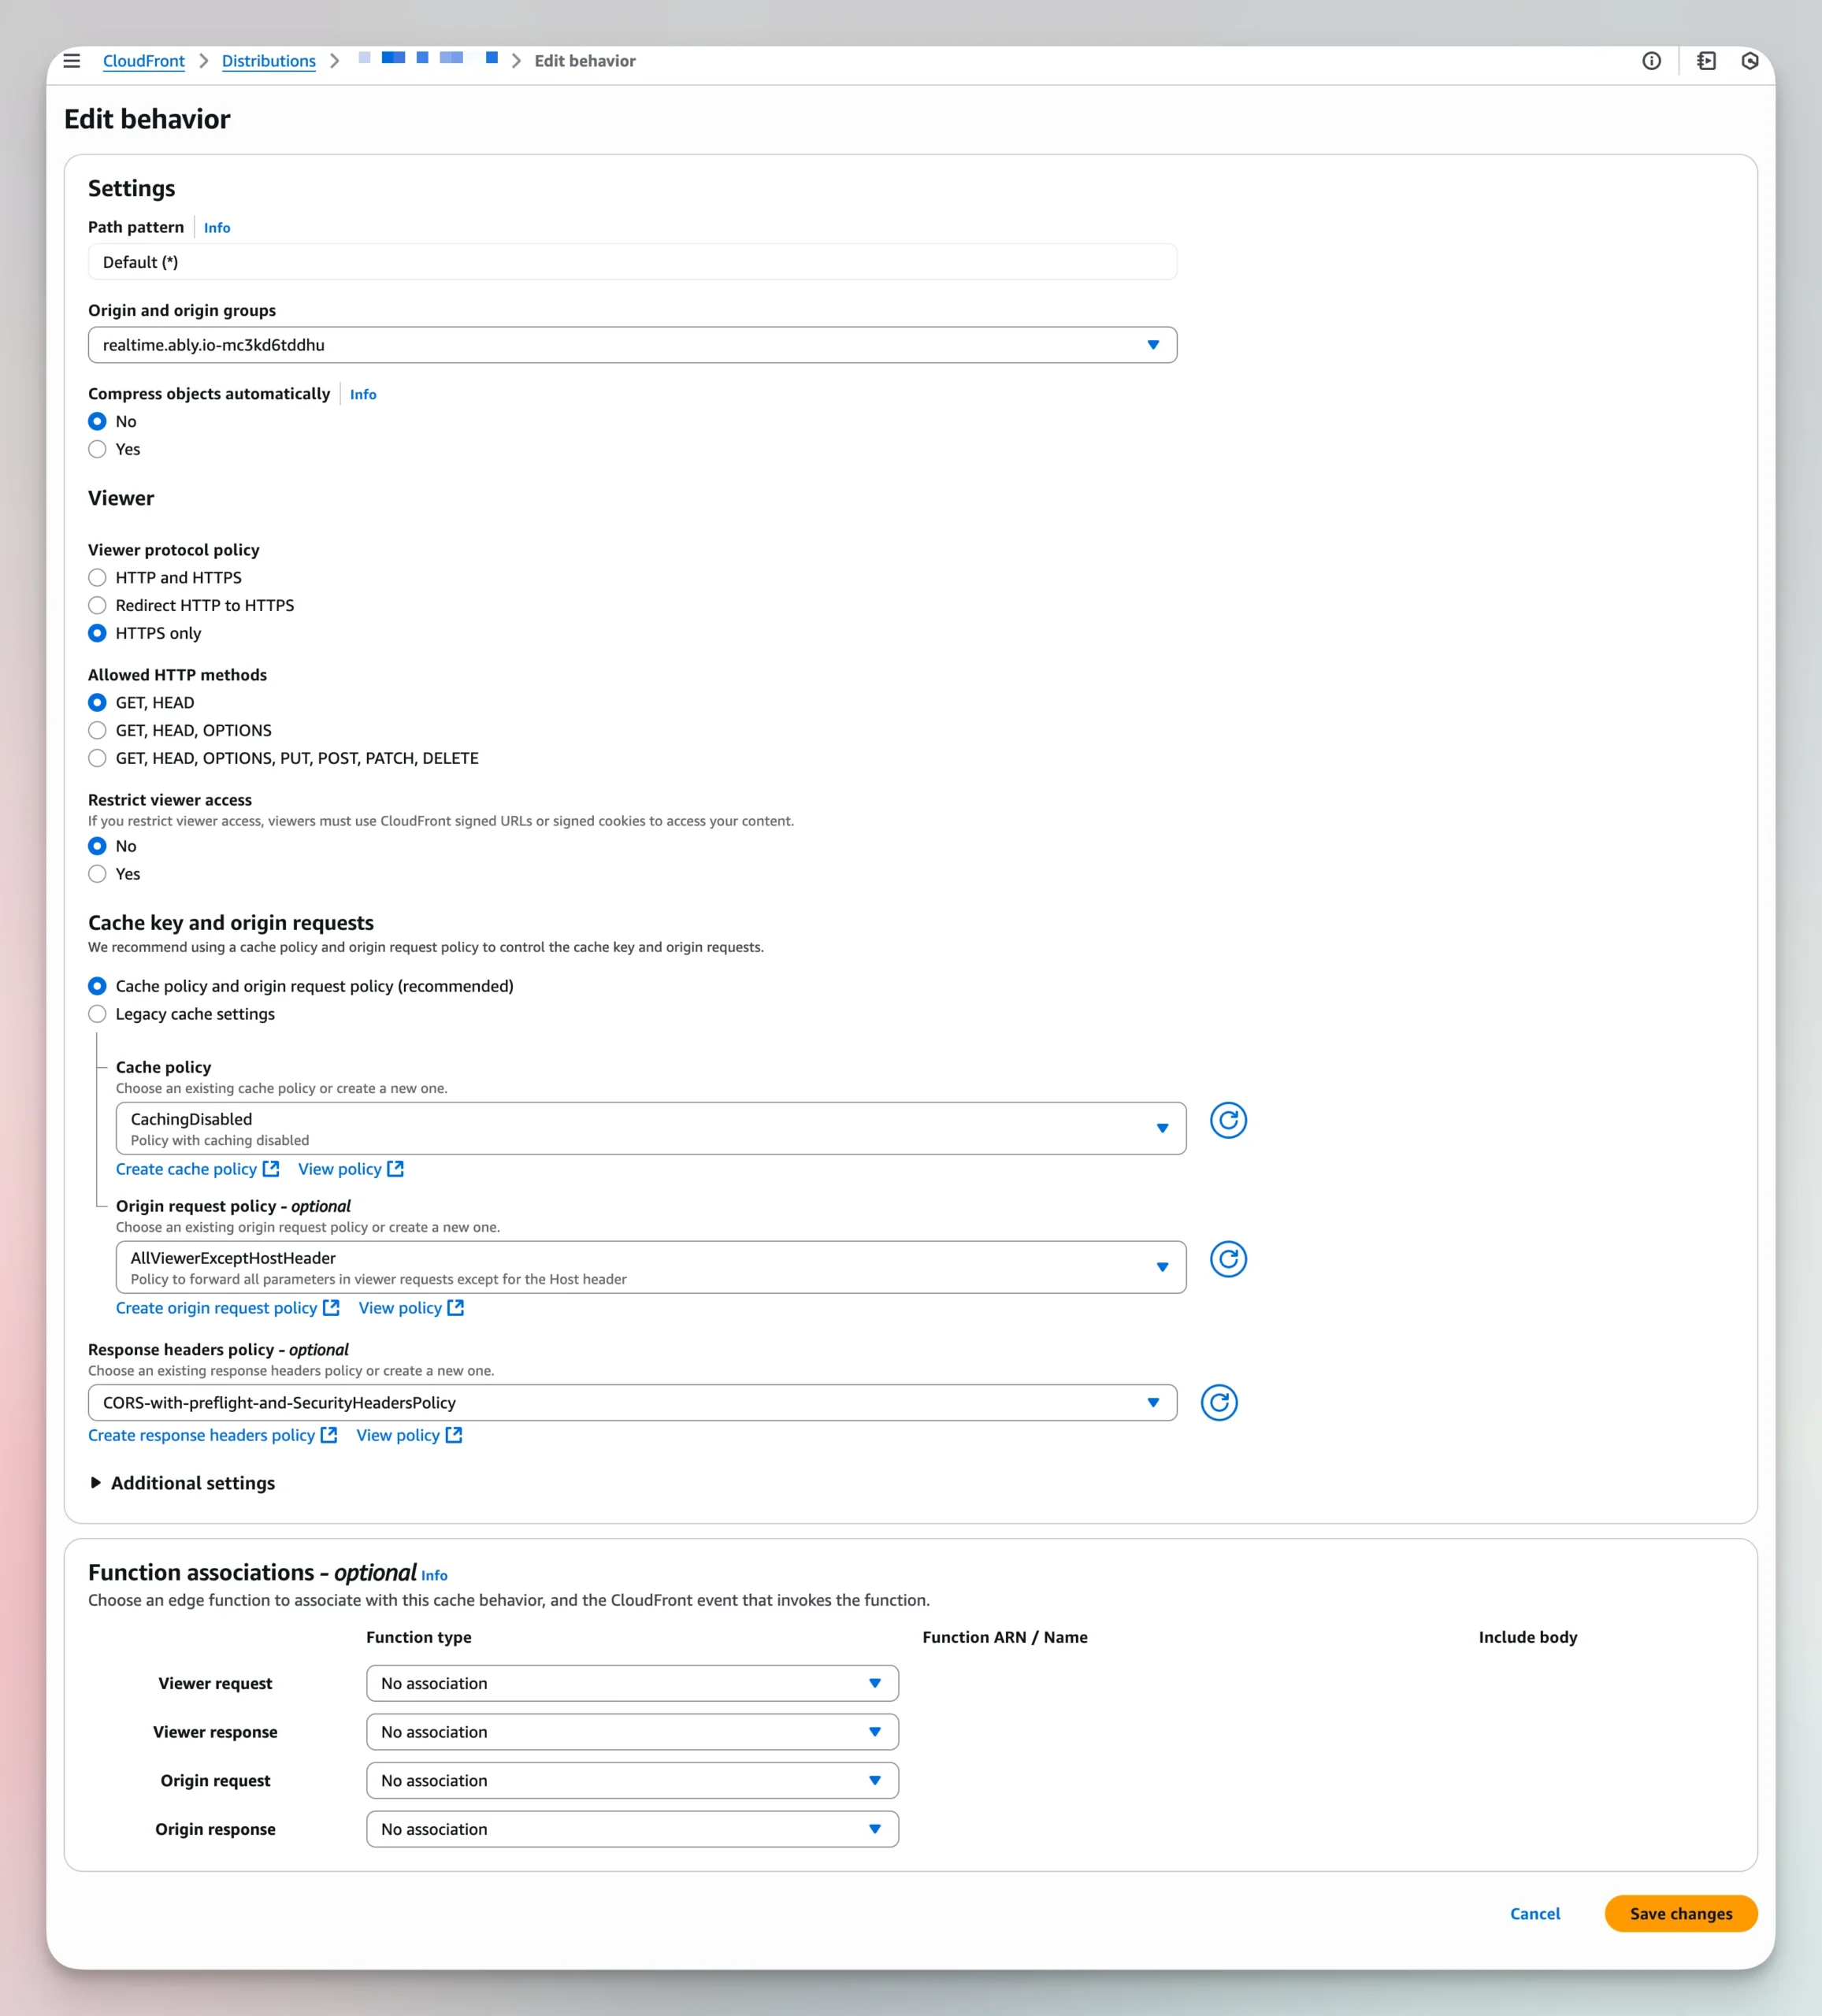This screenshot has width=1822, height=2016.
Task: Select Legacy cache settings option
Action: coord(97,1014)
